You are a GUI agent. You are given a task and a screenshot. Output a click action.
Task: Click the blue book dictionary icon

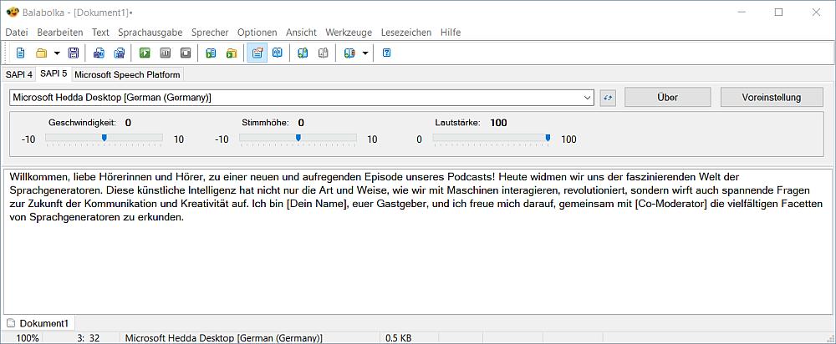[x=278, y=53]
